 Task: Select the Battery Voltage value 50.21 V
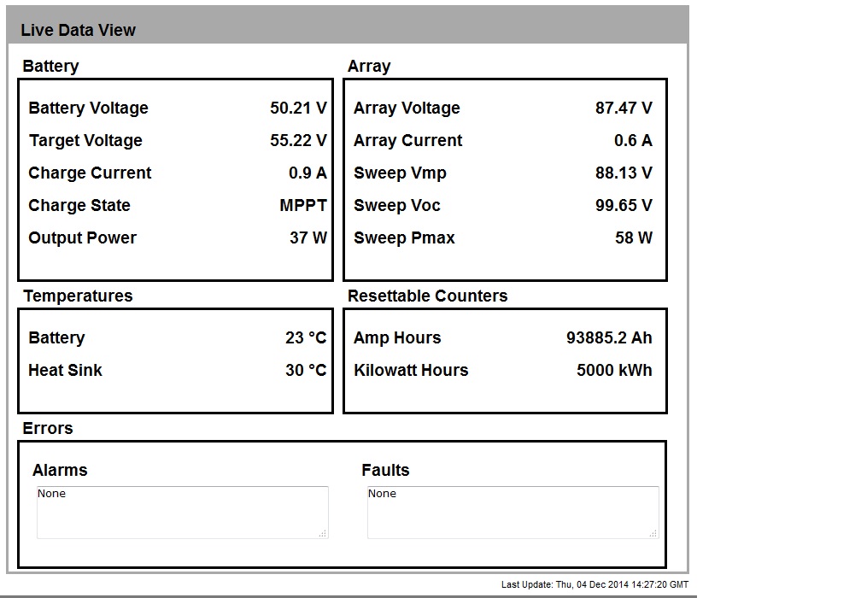point(298,108)
